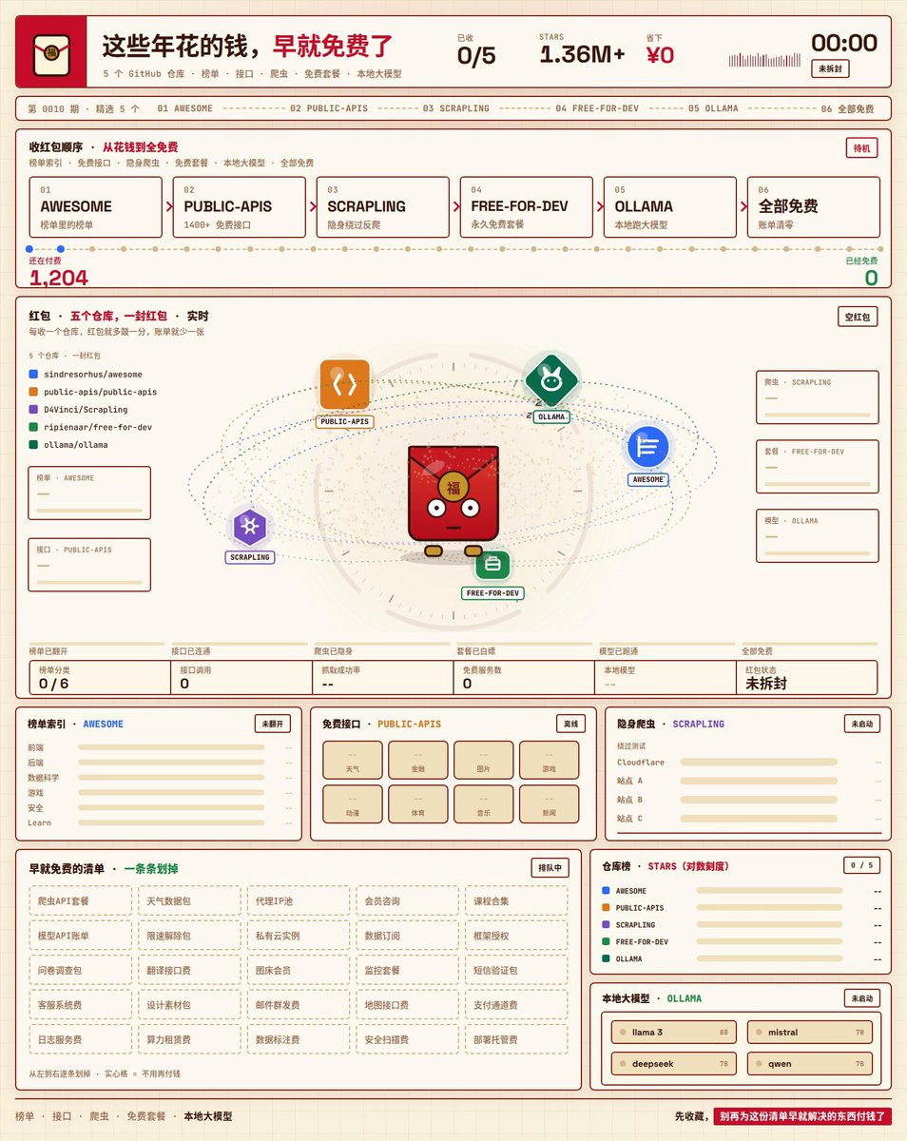907x1141 pixels.
Task: Click the 空红包 button
Action: (857, 318)
